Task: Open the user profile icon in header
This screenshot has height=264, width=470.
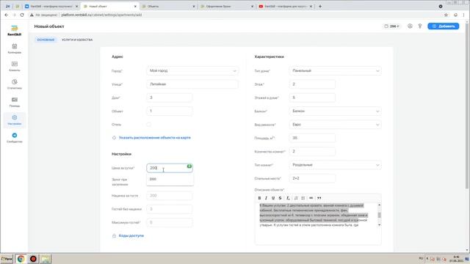Action: click(410, 26)
